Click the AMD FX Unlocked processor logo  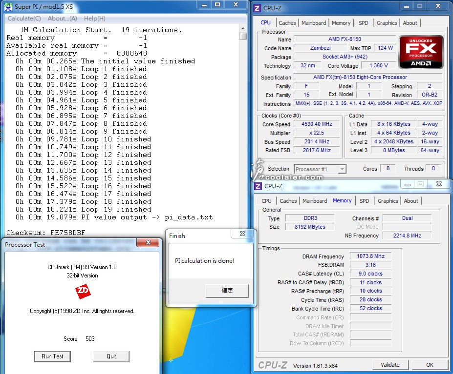(421, 52)
